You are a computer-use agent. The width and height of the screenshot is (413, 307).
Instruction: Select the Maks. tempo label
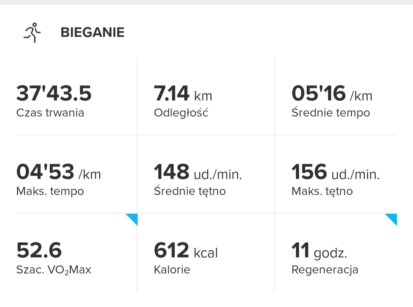point(50,191)
